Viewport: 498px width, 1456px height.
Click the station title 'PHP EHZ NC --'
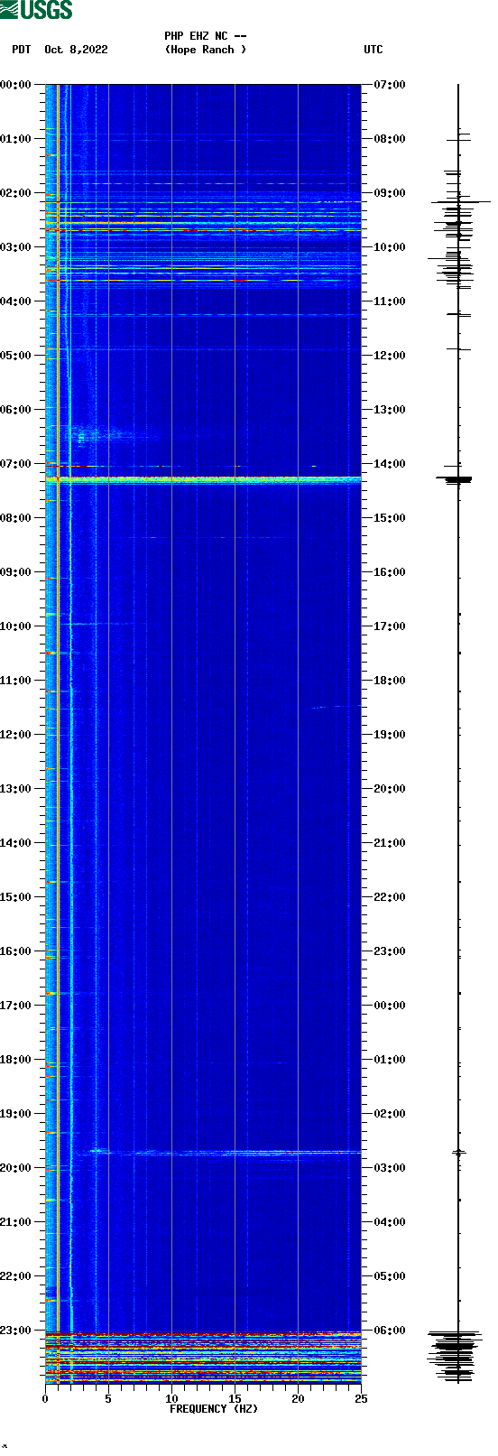point(206,36)
